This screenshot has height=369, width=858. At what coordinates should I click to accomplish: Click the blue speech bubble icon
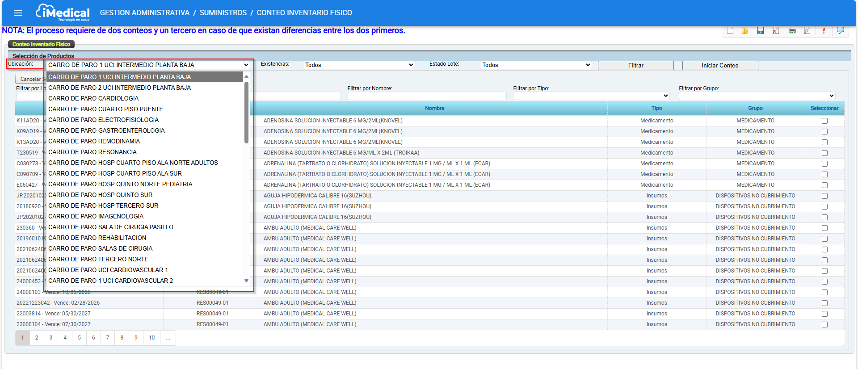click(x=840, y=30)
